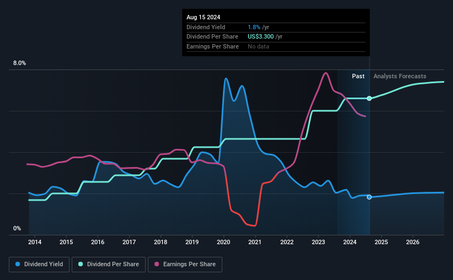Click the Dividend Per Share row label in tooltip

click(212, 37)
